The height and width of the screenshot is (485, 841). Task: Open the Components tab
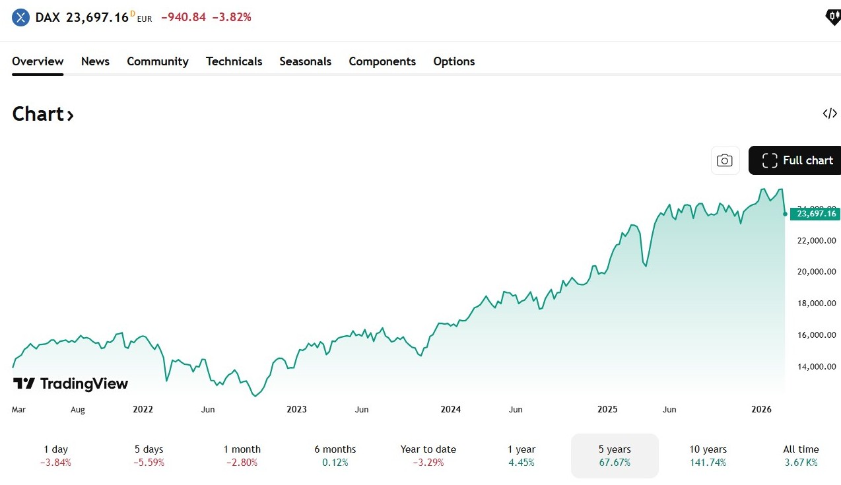pyautogui.click(x=382, y=61)
